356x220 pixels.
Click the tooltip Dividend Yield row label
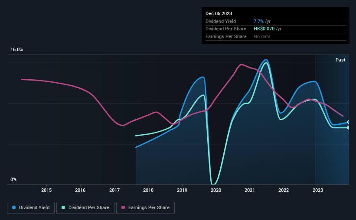pos(221,21)
